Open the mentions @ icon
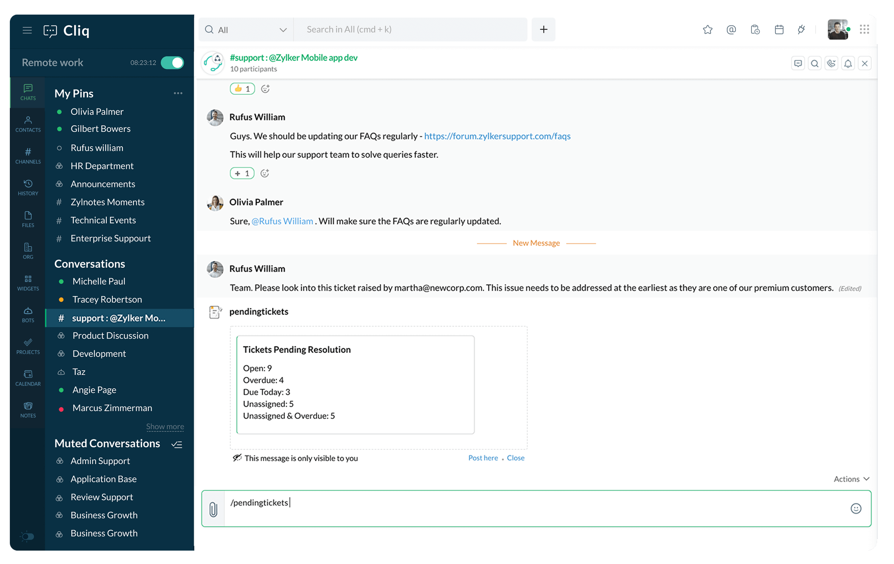This screenshot has width=894, height=564. (731, 30)
